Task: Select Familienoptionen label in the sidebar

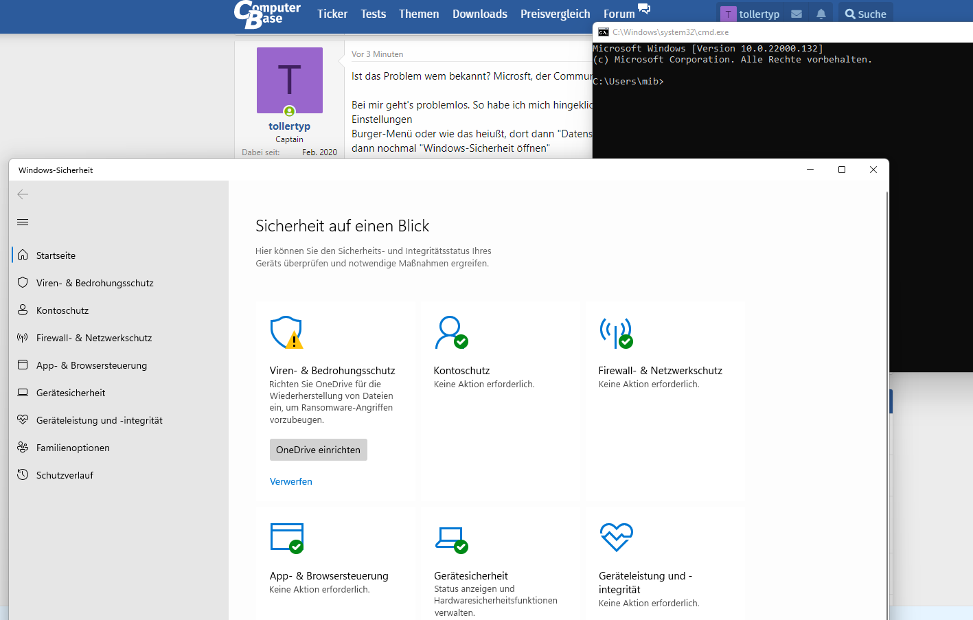Action: pyautogui.click(x=73, y=448)
